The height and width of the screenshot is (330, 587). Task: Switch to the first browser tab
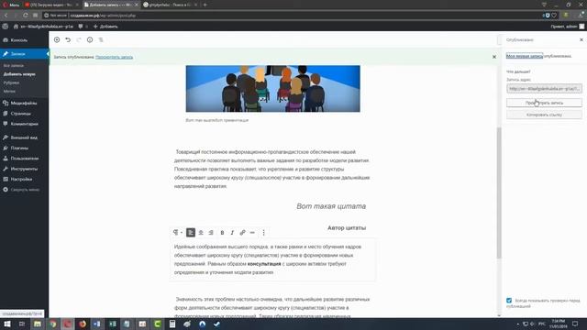[x=51, y=5]
